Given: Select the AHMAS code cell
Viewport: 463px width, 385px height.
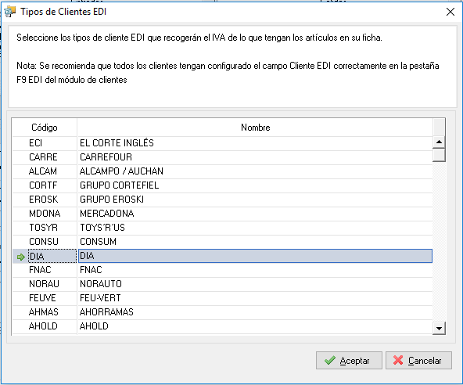Looking at the screenshot, I should click(x=52, y=312).
